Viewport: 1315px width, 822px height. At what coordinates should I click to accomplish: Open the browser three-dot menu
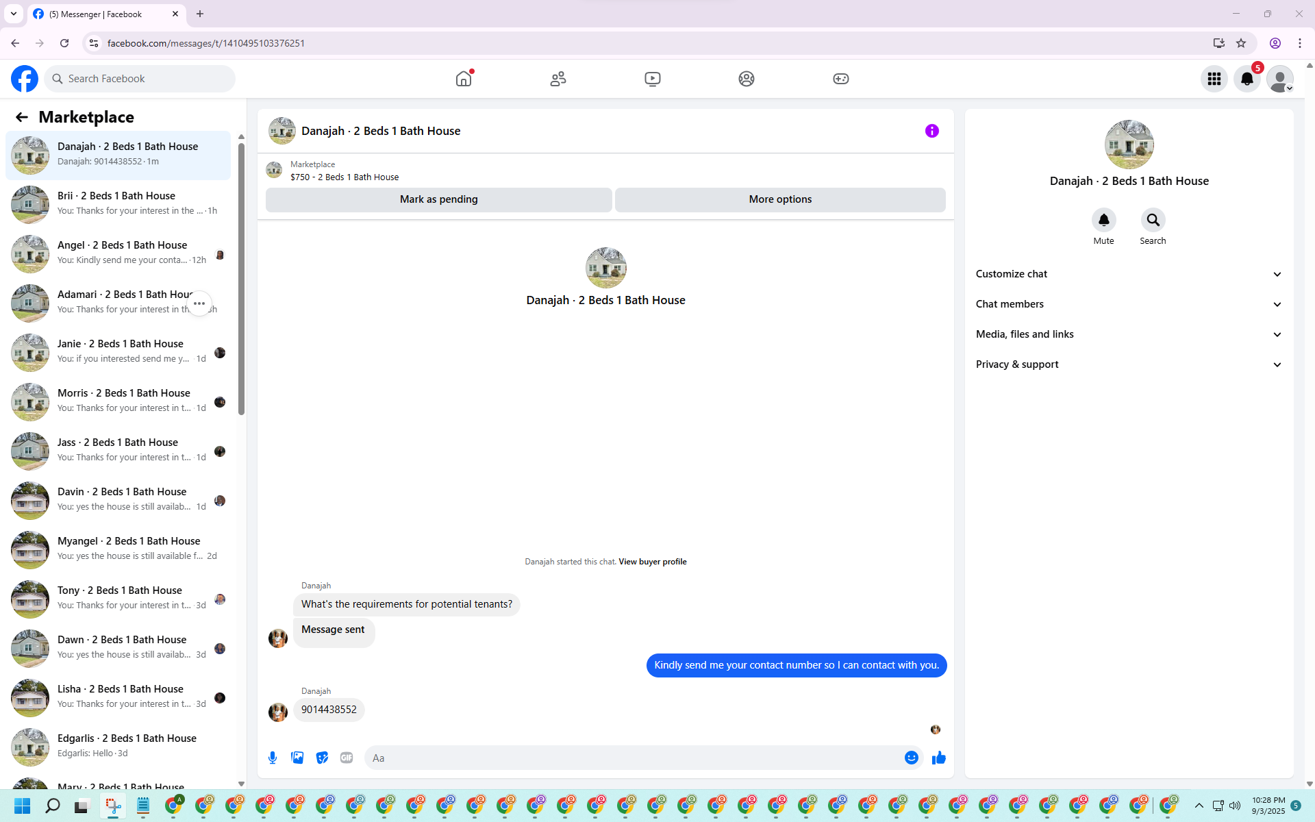click(1300, 43)
